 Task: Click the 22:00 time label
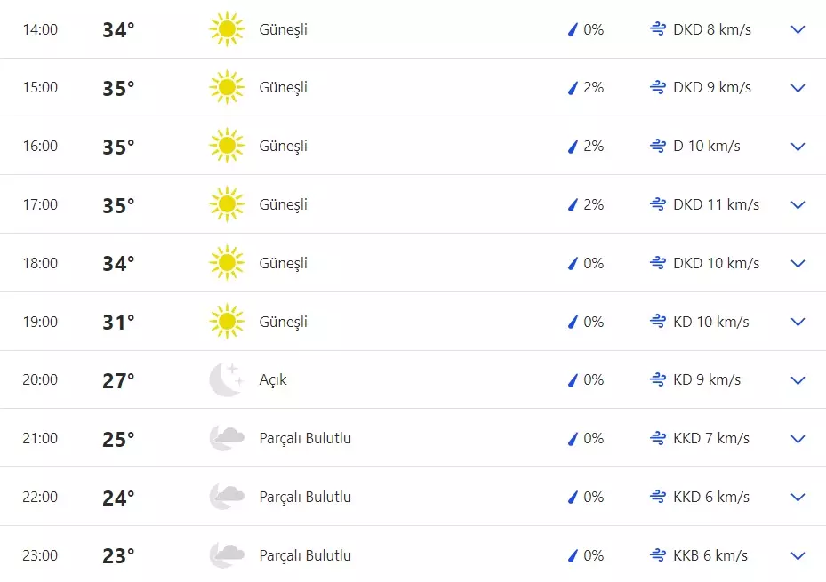pos(40,497)
